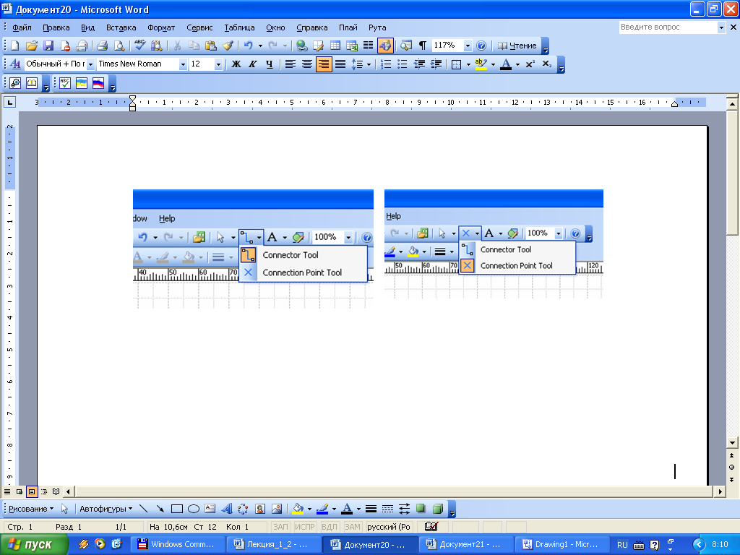Open the Вставка menu
Screen dimensions: 740x555
(121, 27)
